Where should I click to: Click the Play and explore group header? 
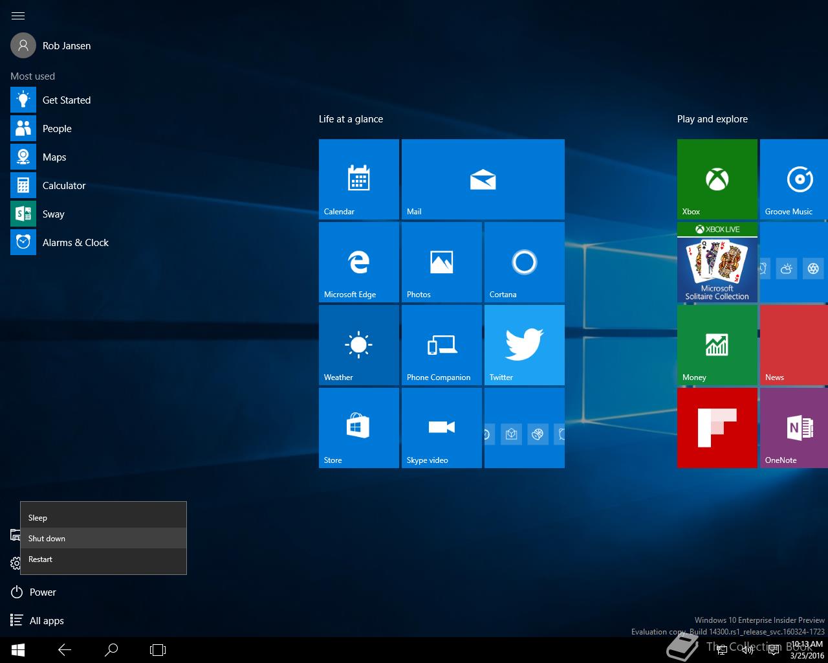click(712, 119)
